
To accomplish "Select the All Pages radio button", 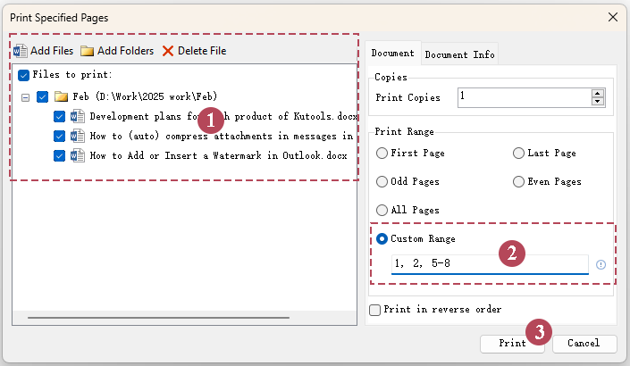I will tap(382, 210).
